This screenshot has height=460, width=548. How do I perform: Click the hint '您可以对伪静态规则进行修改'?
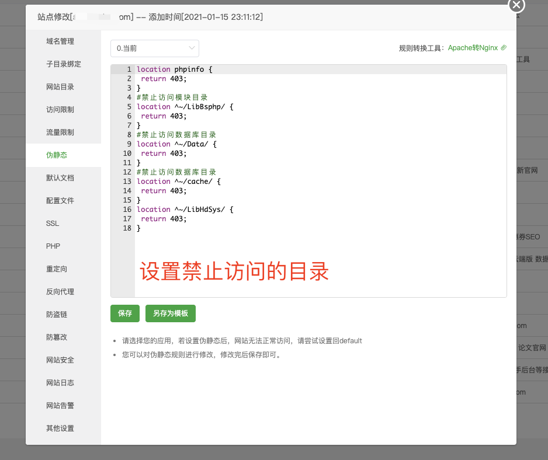click(202, 355)
